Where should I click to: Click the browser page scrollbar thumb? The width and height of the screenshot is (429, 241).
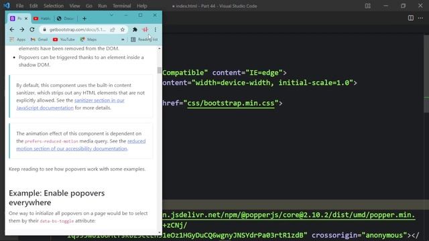coord(160,70)
